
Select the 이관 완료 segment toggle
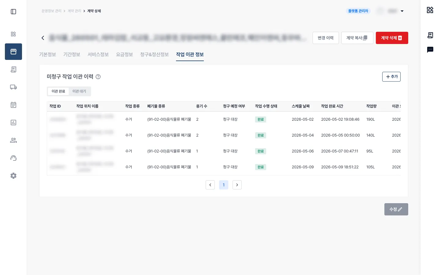pos(58,91)
